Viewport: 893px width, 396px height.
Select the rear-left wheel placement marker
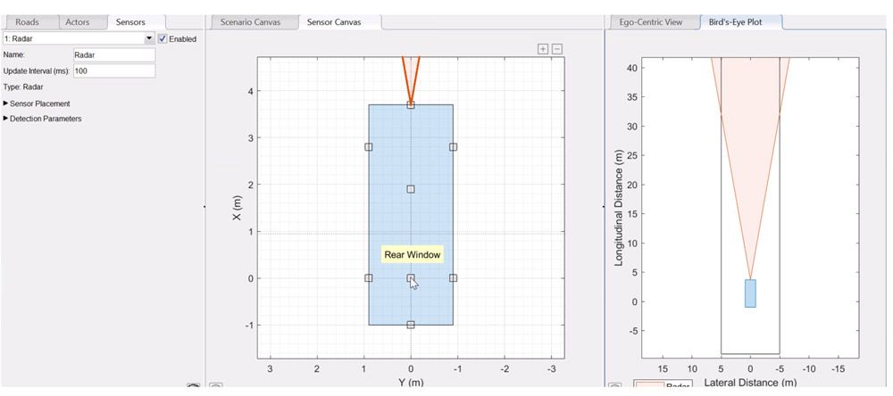click(368, 278)
